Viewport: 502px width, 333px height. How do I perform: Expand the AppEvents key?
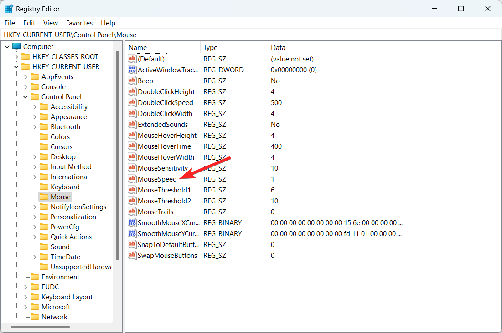25,77
